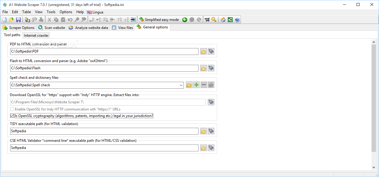Click the TIDY executable path field
Viewport: 379px width, 177px height.
coord(104,131)
